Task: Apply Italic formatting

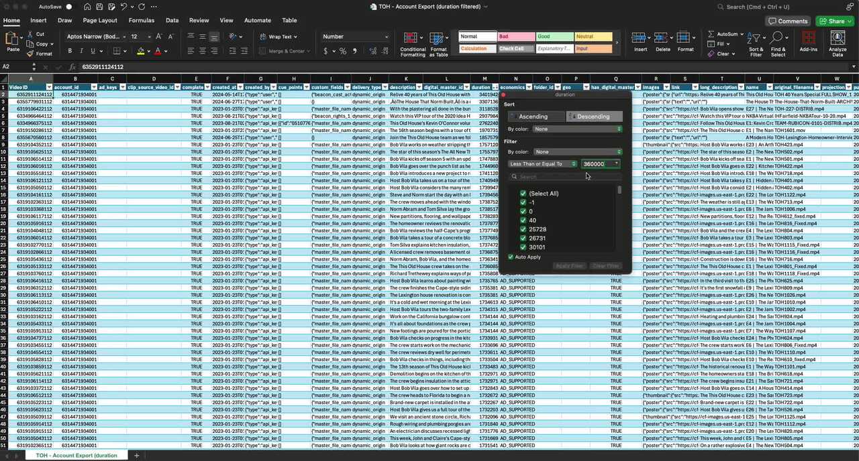Action: coord(81,51)
